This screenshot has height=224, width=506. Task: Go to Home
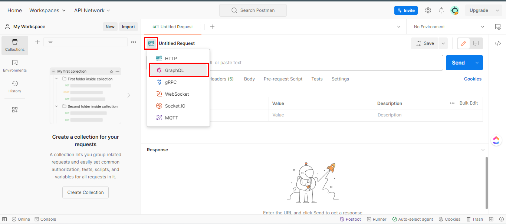click(14, 10)
